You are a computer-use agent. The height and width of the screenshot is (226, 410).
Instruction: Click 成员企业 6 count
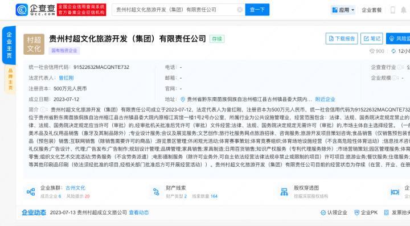pos(51,196)
